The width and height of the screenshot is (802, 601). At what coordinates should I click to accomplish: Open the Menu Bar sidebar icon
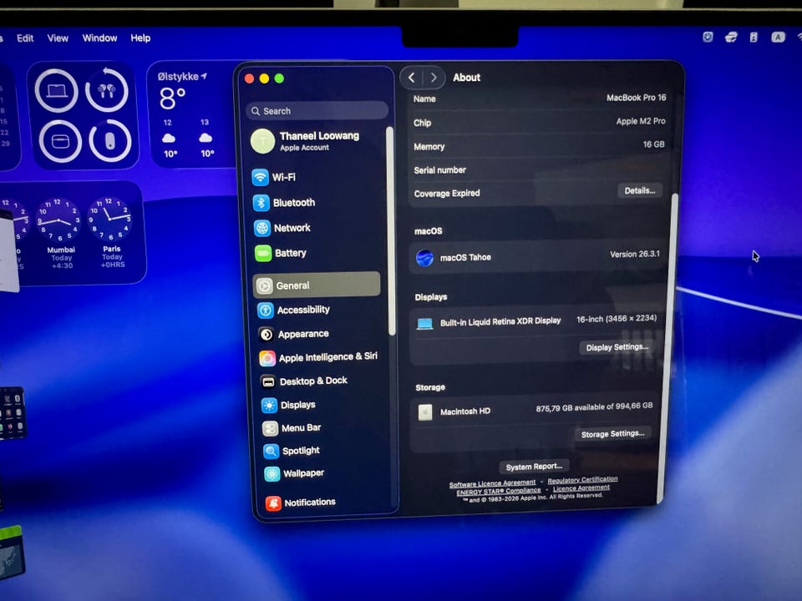270,428
